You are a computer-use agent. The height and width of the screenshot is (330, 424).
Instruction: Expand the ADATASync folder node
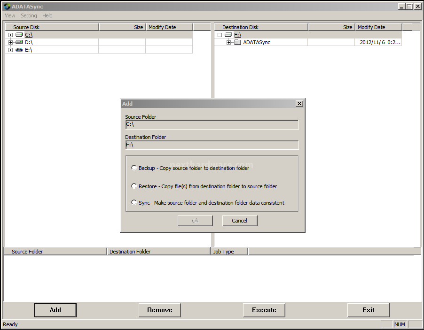click(x=229, y=42)
